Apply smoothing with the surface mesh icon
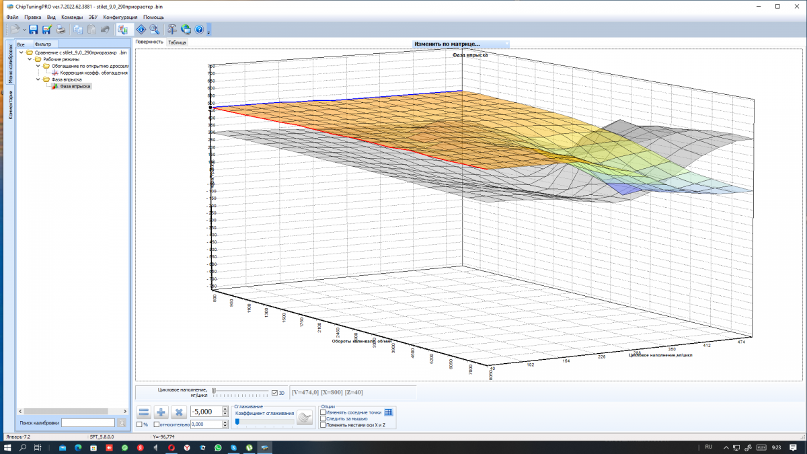Viewport: 807px width, 454px height. click(x=305, y=418)
